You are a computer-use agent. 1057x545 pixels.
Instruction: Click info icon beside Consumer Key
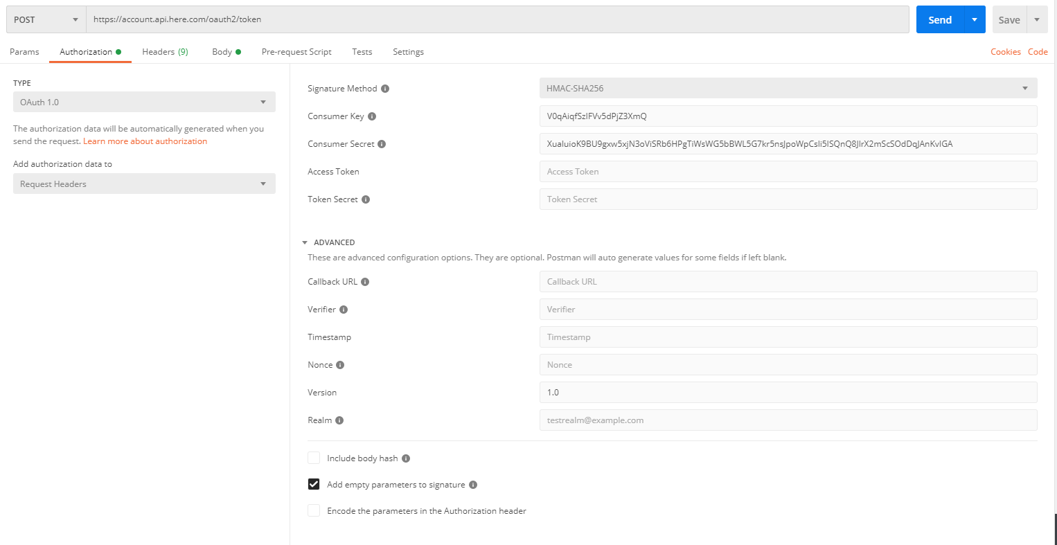point(372,116)
